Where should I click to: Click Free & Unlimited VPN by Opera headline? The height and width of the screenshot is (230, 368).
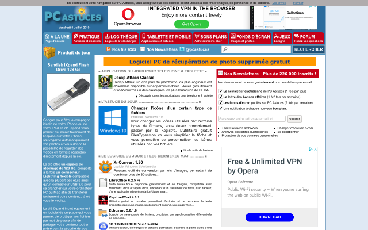[264, 166]
